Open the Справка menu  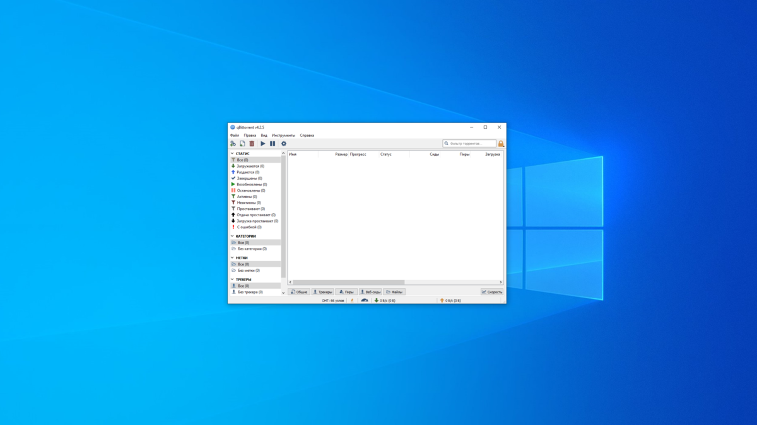tap(307, 136)
